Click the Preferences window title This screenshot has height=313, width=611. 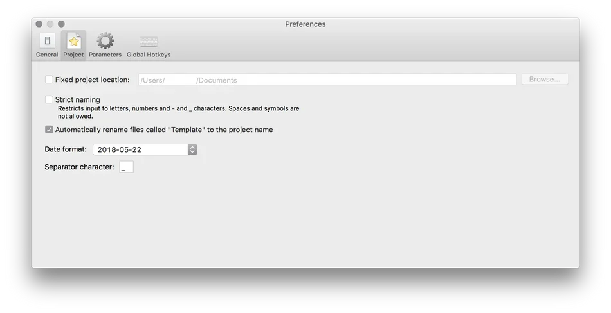point(305,24)
